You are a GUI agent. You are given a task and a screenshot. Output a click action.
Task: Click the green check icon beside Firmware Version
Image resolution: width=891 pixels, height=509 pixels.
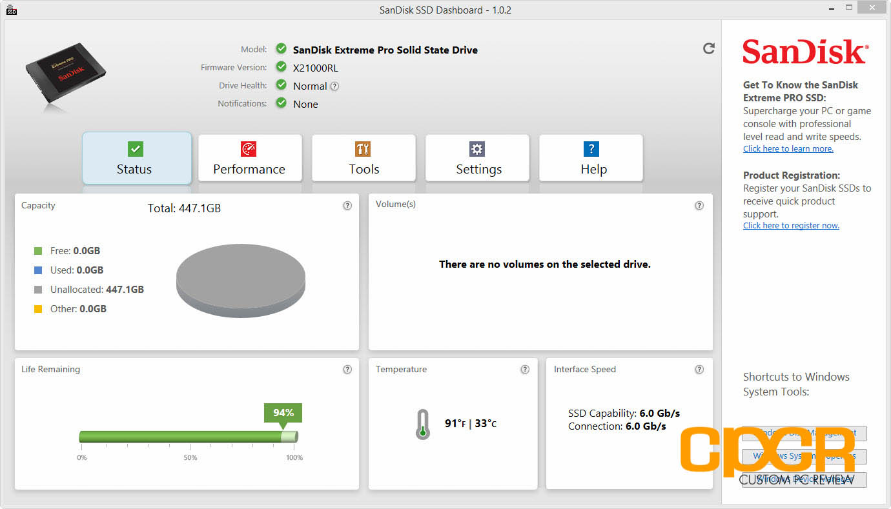coord(281,66)
